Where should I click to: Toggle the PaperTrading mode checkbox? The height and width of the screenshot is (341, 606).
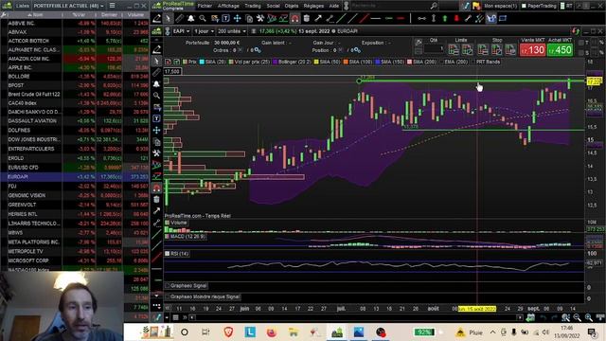click(x=524, y=6)
